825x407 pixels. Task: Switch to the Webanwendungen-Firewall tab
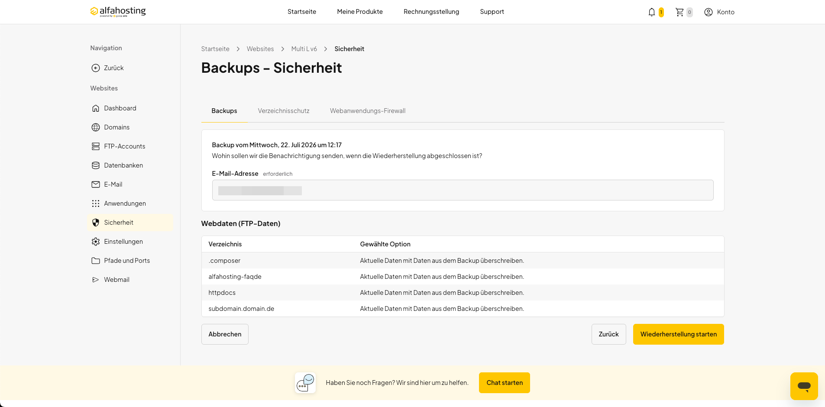(368, 111)
